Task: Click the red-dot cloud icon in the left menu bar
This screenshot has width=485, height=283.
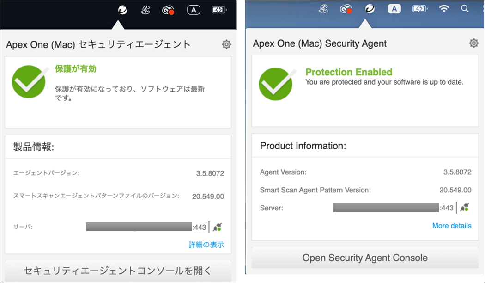Action: click(x=168, y=10)
